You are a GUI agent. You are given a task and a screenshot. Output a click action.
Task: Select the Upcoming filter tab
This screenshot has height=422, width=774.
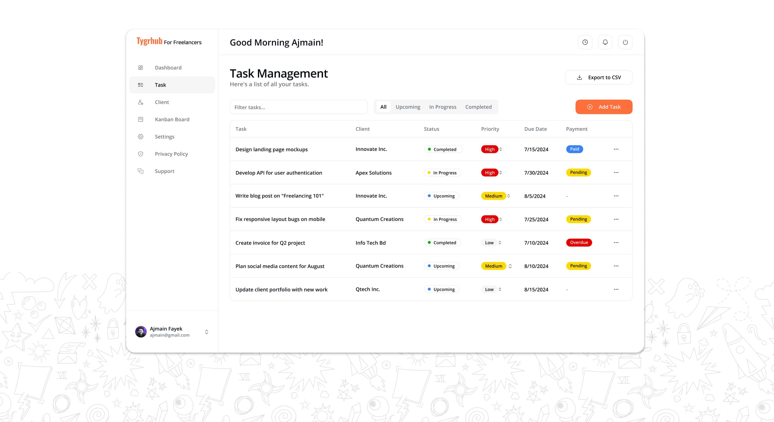408,107
